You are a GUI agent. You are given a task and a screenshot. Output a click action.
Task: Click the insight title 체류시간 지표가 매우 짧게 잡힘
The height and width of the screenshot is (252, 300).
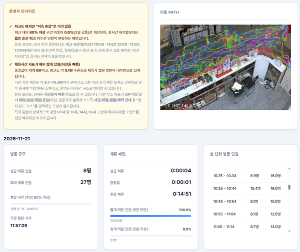[47, 64]
